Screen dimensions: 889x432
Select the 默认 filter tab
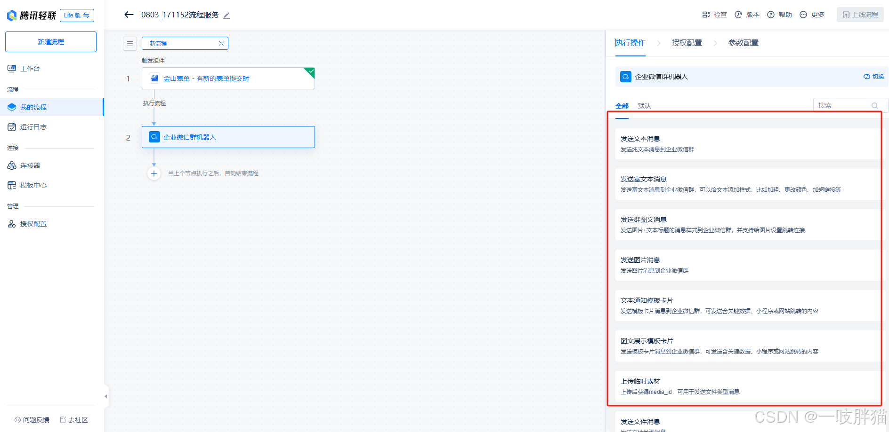pos(645,106)
